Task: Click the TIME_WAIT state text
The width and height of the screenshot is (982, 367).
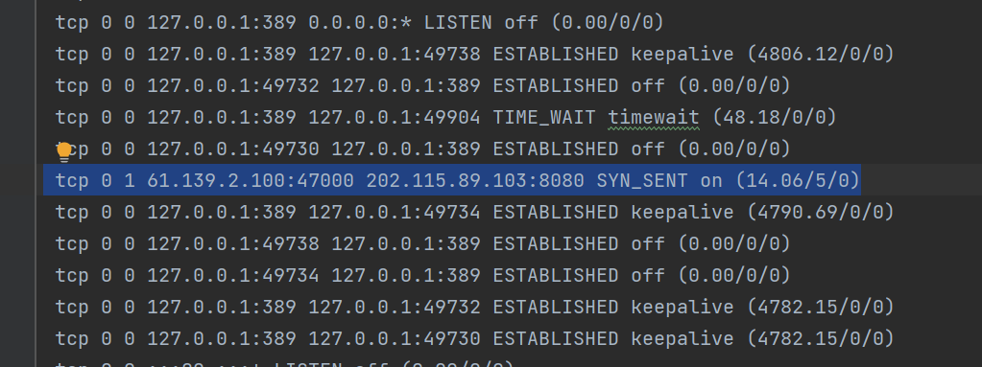Action: [x=545, y=117]
